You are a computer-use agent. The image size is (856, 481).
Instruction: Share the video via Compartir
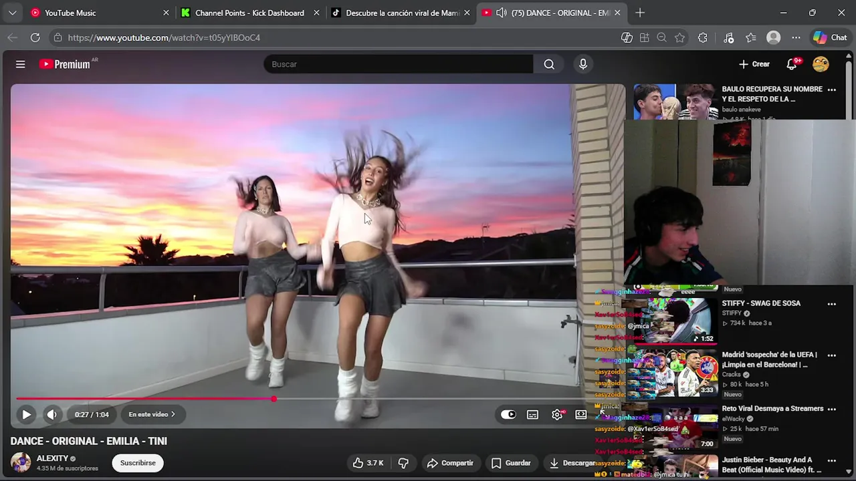449,463
